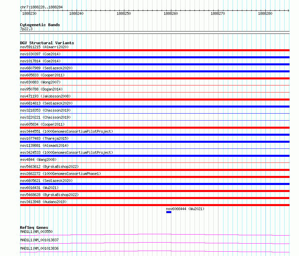Click the nsv5911215 (Almarri2020) variant label
This screenshot has width=299, height=256.
pos(44,47)
